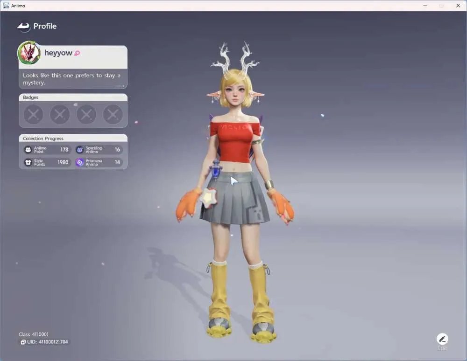Click the Class 4110001 label
467x361 pixels.
click(x=33, y=334)
